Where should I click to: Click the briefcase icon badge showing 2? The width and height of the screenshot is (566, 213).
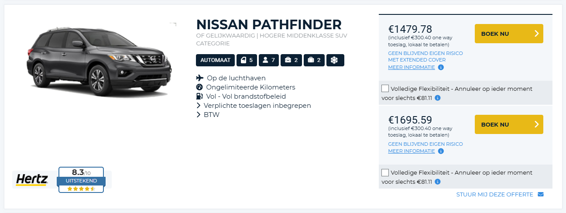[291, 60]
